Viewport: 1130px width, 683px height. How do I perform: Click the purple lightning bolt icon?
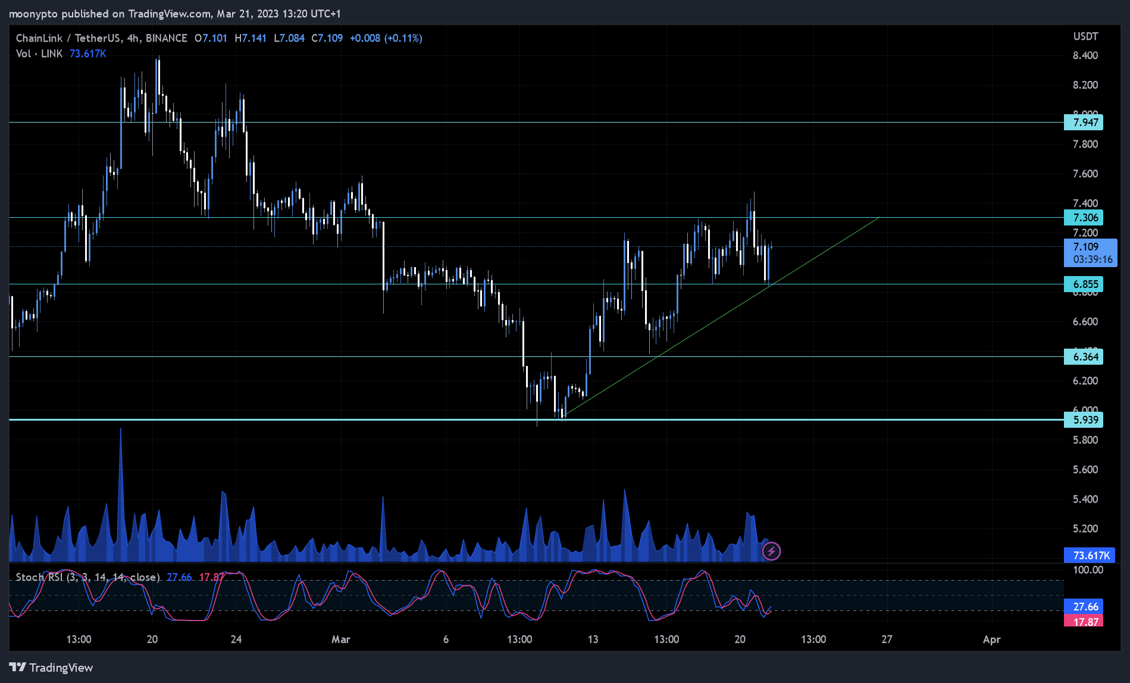tap(771, 551)
